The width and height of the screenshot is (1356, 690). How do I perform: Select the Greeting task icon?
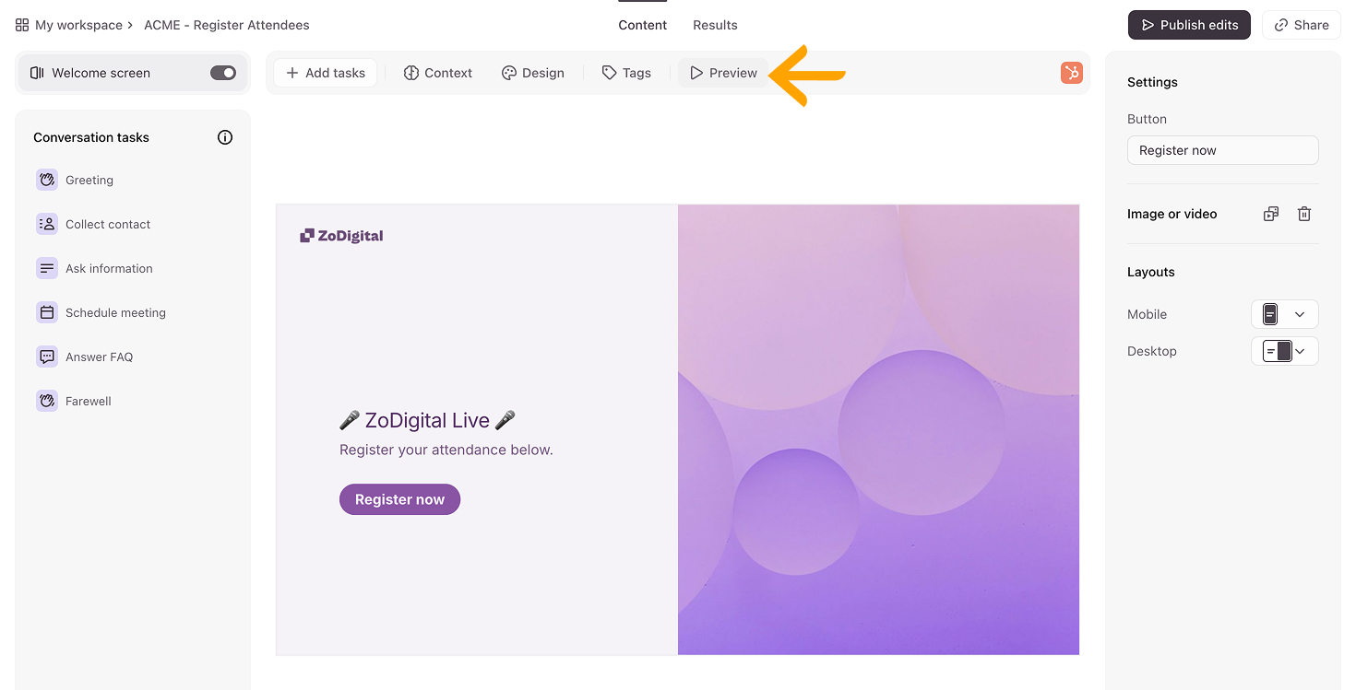[47, 181]
